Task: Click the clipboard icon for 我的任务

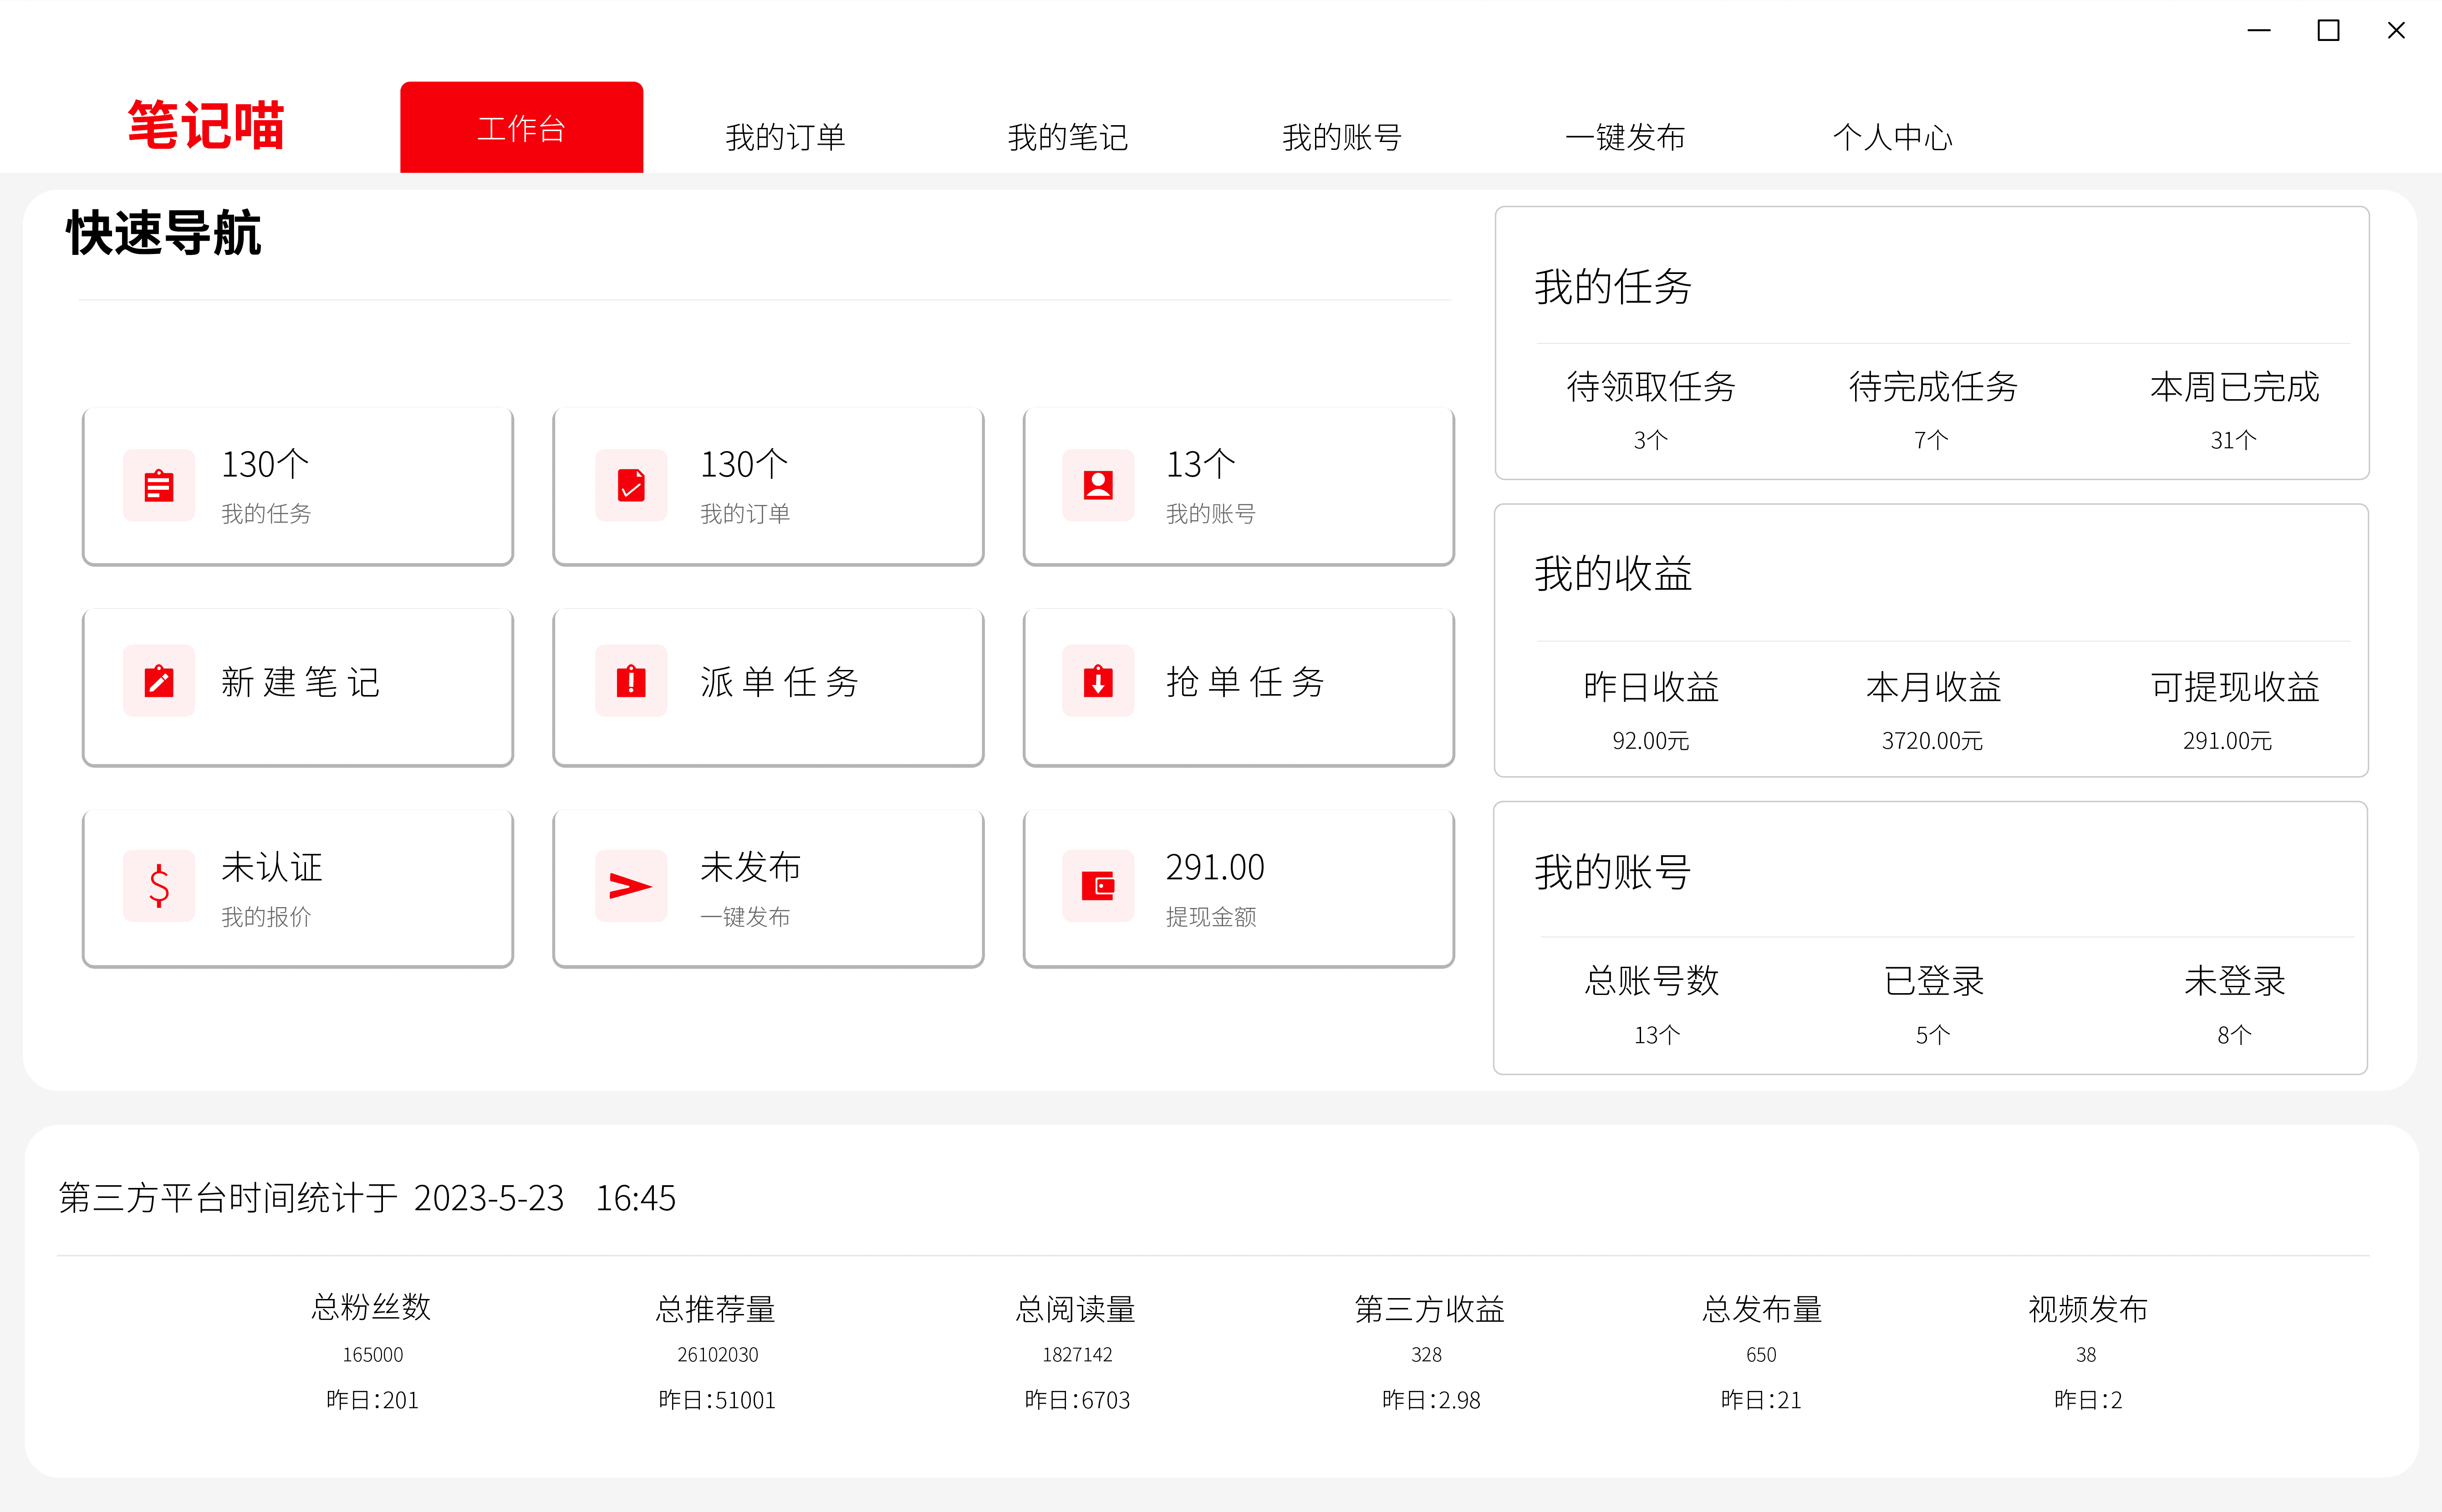Action: point(158,486)
